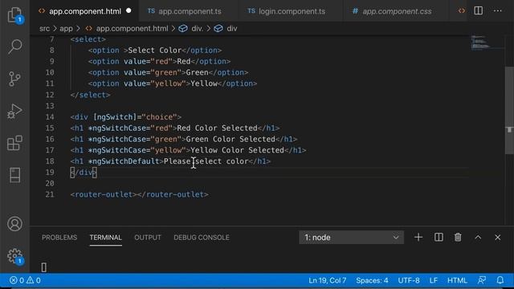514x289 pixels.
Task: Click 'src' in the breadcrumb
Action: click(x=45, y=29)
